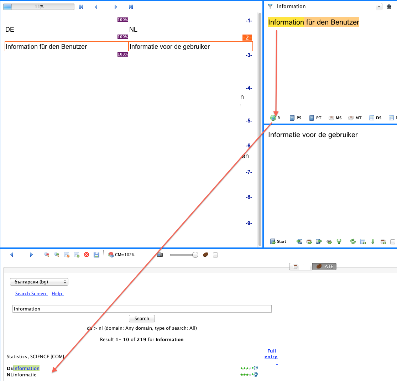The image size is (397, 381).
Task: Switch to the coffee cup toggle view
Action: click(300, 266)
